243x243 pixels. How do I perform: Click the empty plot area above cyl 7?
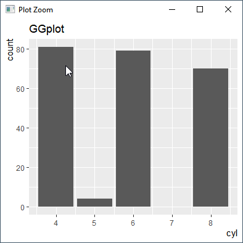click(x=172, y=123)
